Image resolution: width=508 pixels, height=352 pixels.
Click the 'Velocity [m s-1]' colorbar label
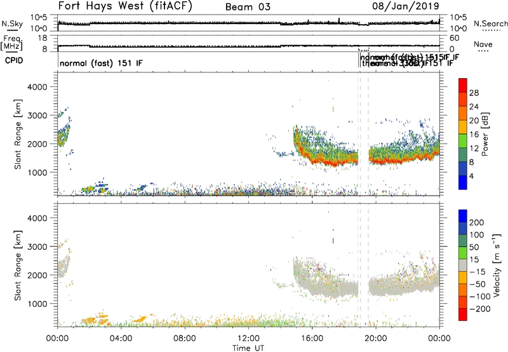pyautogui.click(x=497, y=265)
